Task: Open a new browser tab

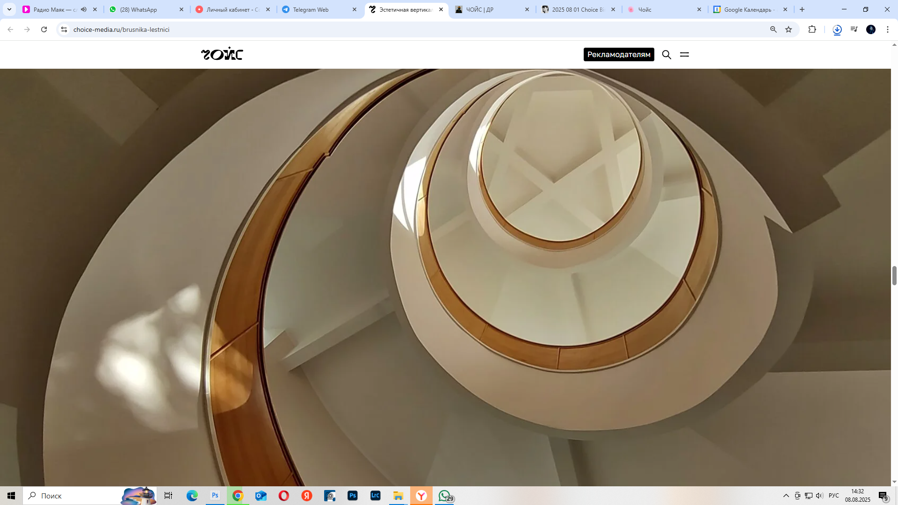Action: tap(802, 9)
